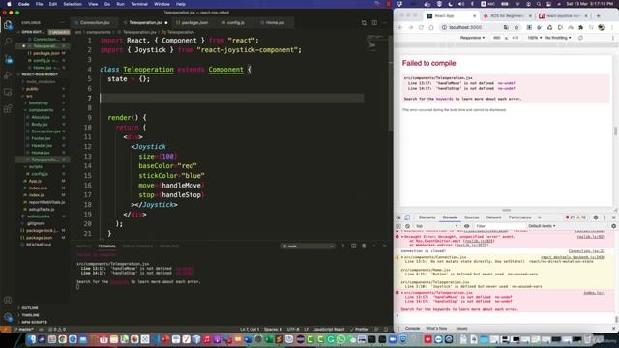Open console settings gear in DevTools
Viewport: 619px width, 348px height.
pos(614,226)
